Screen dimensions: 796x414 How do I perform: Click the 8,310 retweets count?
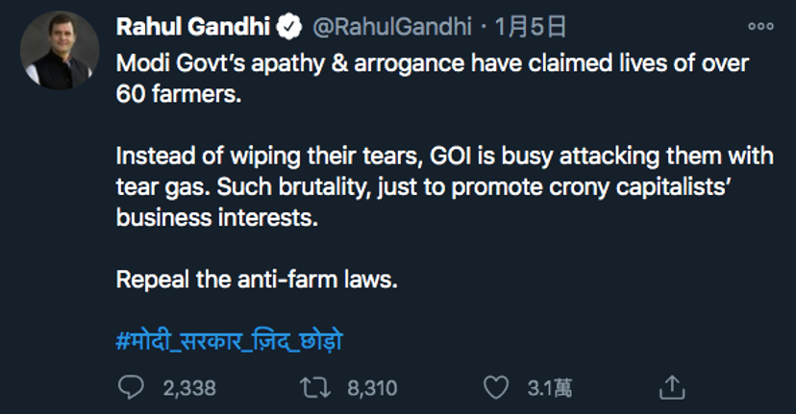click(x=371, y=388)
